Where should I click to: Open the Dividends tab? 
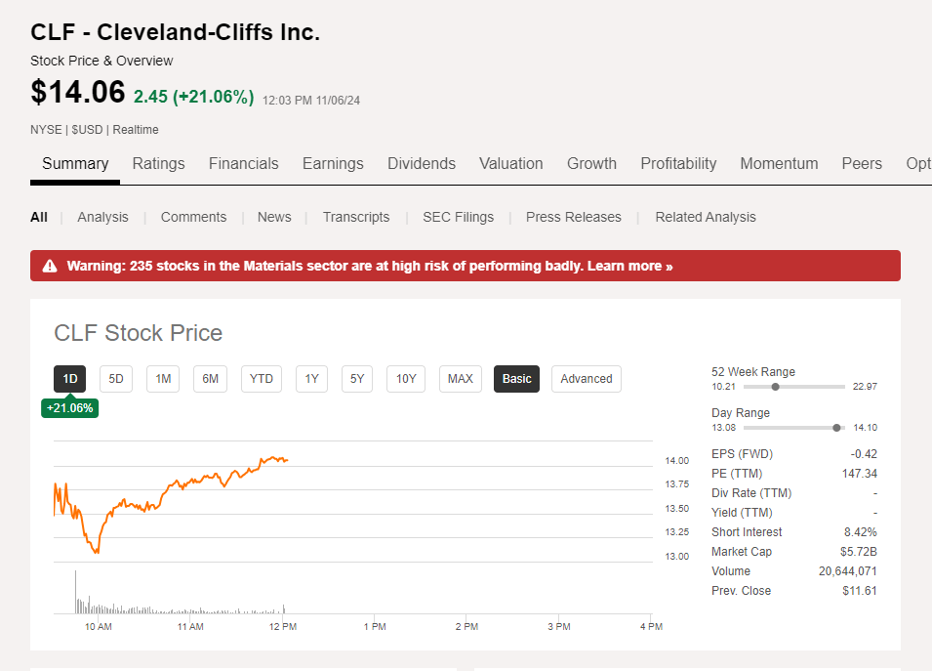[x=421, y=164]
